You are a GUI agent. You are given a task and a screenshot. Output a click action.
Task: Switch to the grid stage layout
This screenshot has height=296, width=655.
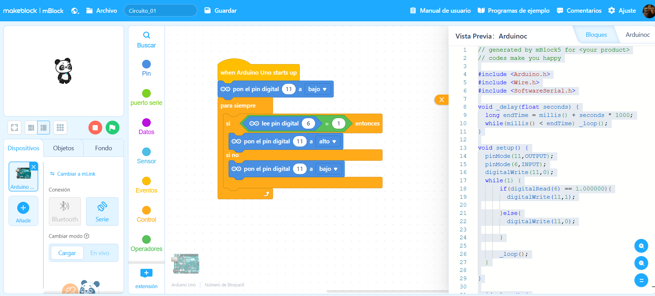(60, 128)
